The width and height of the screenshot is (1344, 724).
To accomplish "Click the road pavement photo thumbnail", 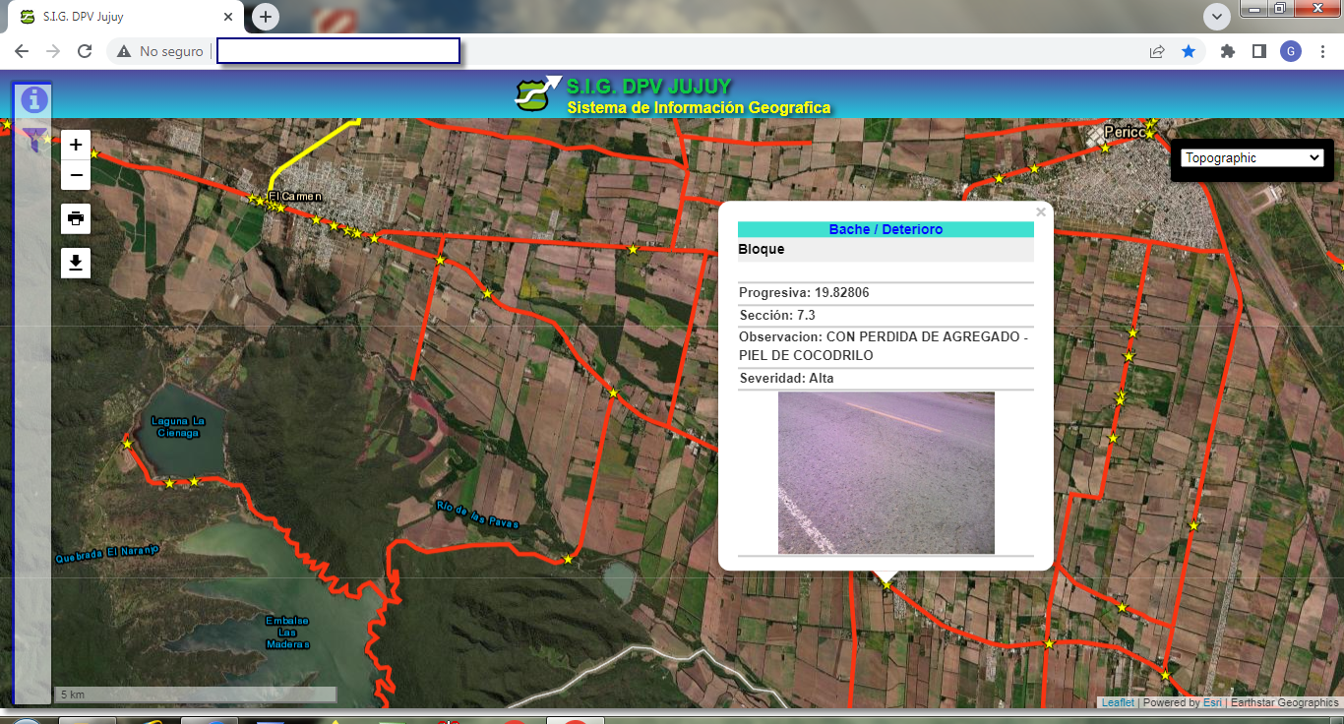I will pyautogui.click(x=886, y=472).
